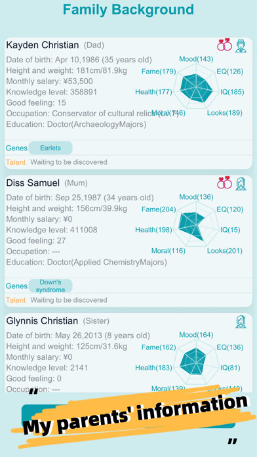
Task: Tap Glynnis Christian's girl avatar icon
Action: pos(241,322)
